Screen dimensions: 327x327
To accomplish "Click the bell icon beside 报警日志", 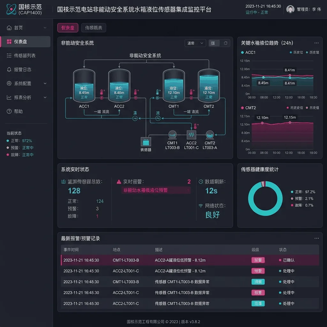I will click(x=9, y=69).
